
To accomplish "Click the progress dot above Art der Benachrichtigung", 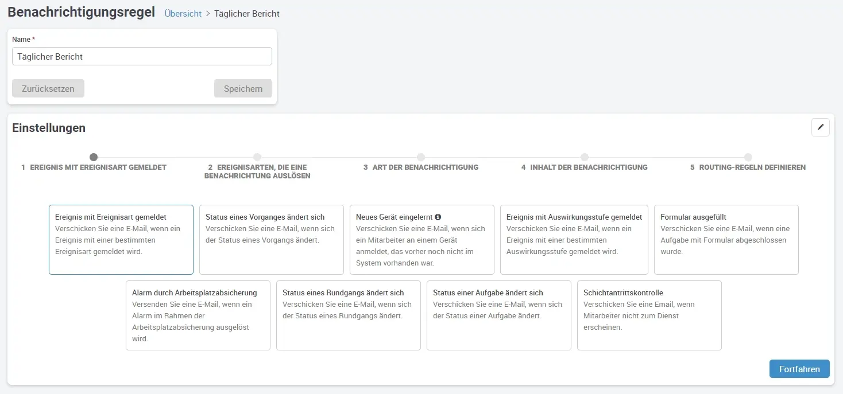I will 421,157.
